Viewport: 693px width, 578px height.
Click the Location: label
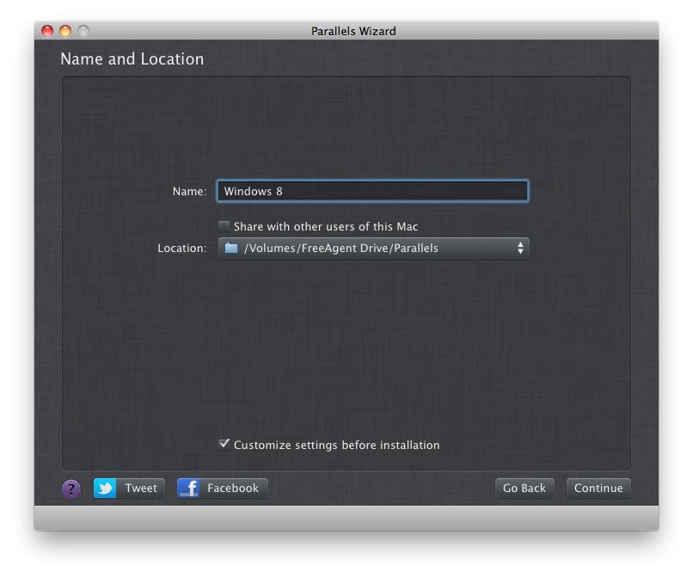182,249
